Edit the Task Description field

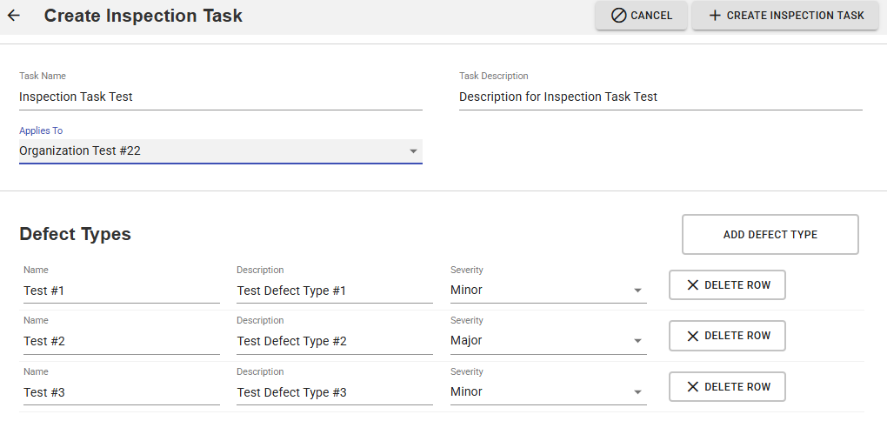point(661,97)
